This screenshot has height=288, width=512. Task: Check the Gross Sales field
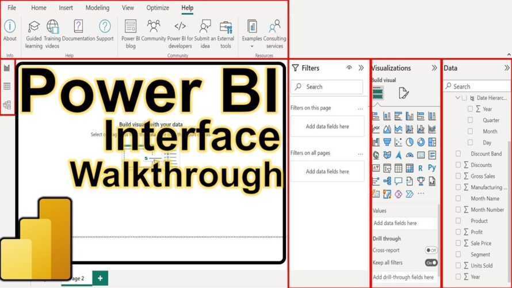click(458, 176)
